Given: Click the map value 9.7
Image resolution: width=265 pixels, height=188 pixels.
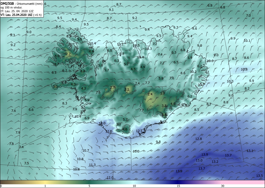Looking at the screenshot, I should (x=176, y=27).
